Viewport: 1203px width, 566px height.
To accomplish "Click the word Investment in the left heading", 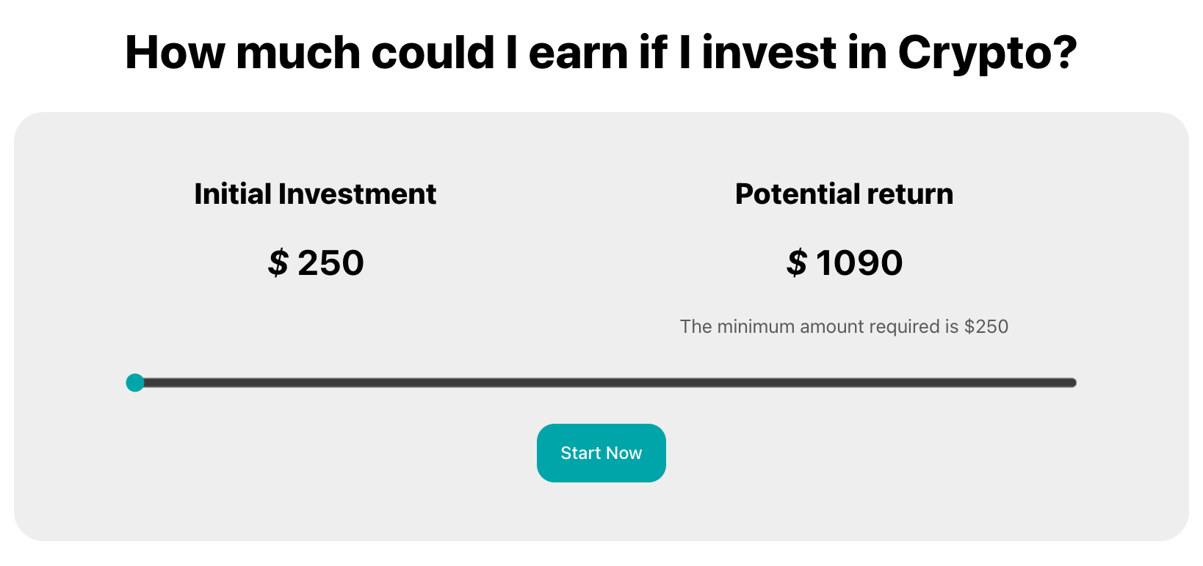I will pos(357,194).
